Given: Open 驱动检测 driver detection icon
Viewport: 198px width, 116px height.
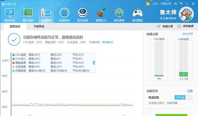Looking at the screenshot, I should pos(83,13).
